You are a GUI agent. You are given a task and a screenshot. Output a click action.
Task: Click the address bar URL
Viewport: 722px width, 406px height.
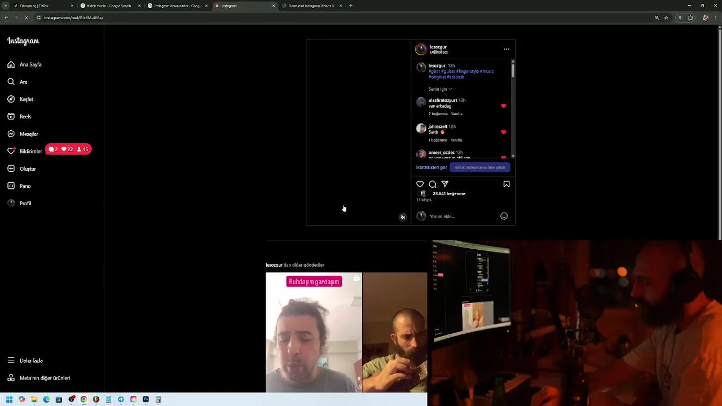pyautogui.click(x=73, y=17)
